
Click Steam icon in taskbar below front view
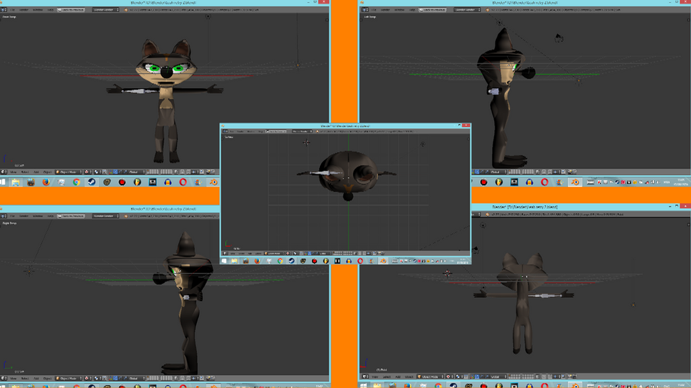(x=92, y=182)
